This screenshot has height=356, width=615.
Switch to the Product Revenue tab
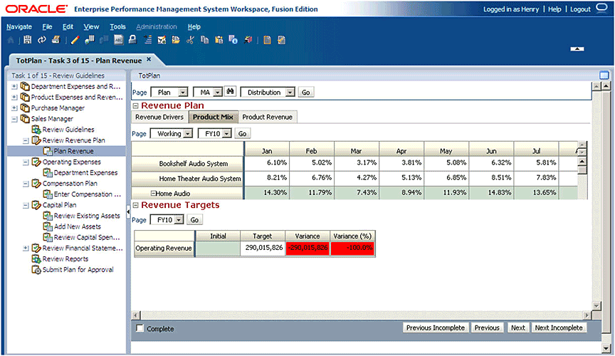click(267, 117)
